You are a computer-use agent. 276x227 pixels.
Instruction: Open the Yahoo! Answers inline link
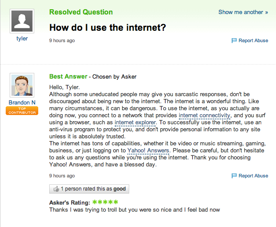tap(148, 151)
